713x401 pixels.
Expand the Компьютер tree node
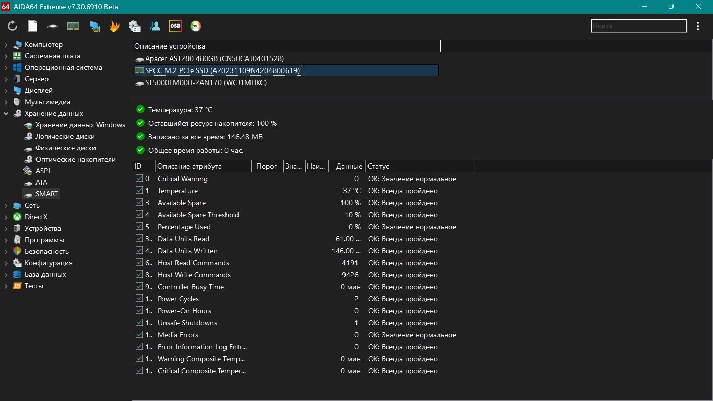(6, 45)
